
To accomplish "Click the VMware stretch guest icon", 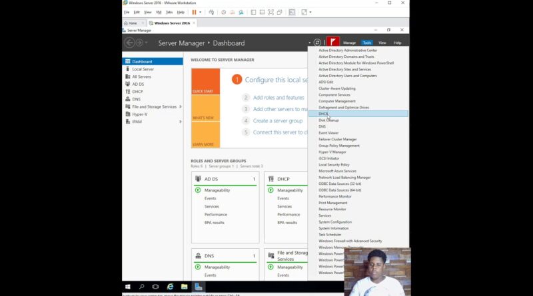I will (304, 12).
